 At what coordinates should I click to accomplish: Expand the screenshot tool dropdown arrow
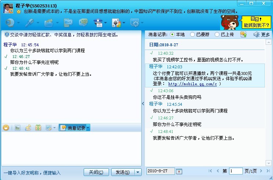pos(54,128)
